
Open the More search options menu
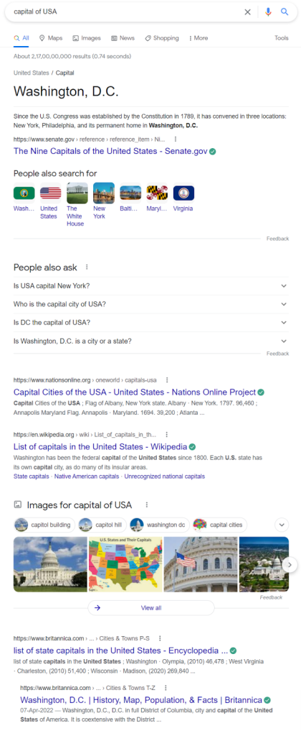[x=199, y=38]
